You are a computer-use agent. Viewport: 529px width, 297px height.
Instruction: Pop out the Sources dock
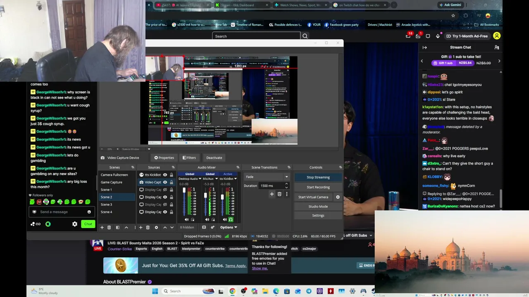tap(174, 167)
